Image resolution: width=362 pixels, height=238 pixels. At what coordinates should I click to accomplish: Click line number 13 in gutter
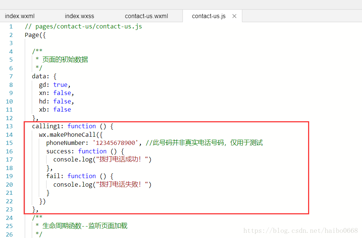click(x=9, y=126)
